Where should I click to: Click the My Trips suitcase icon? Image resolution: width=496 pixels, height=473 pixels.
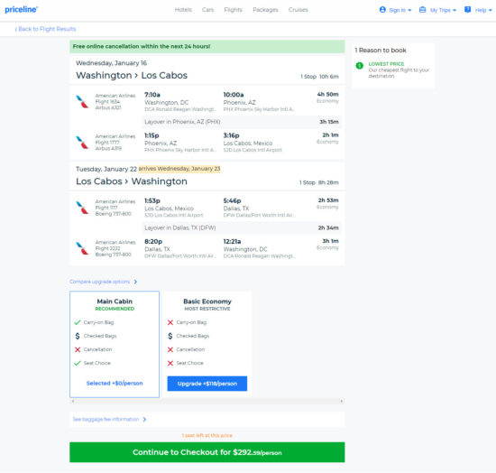(422, 10)
